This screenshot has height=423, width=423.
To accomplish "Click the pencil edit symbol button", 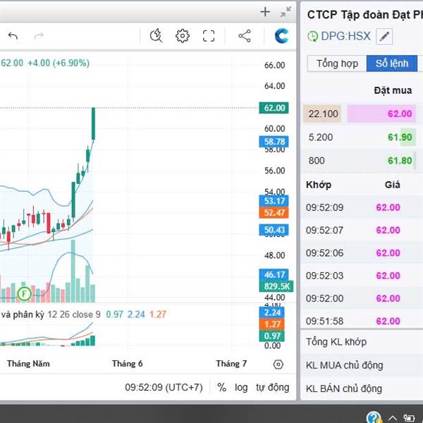I will coord(384,37).
